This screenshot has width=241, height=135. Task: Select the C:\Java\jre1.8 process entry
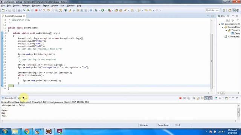coord(233,37)
